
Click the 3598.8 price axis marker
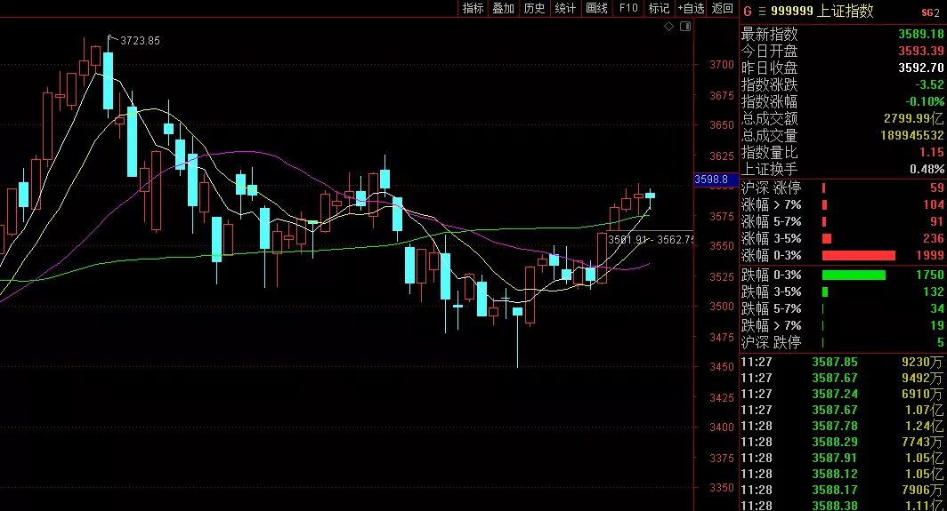click(711, 180)
